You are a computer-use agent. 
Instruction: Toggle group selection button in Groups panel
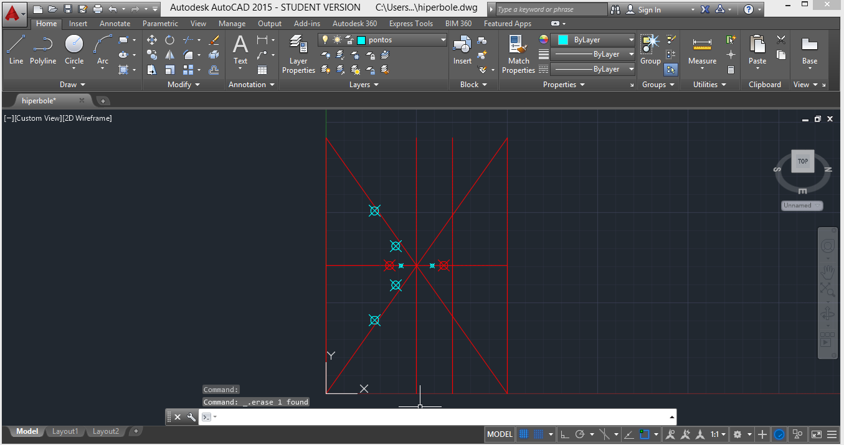coord(671,70)
